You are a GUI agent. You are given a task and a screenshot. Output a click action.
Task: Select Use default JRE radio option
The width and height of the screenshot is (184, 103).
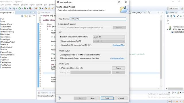(61, 45)
